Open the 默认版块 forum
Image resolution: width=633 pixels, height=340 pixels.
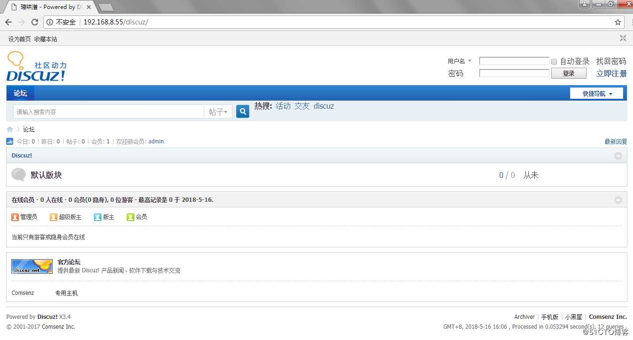(x=46, y=175)
